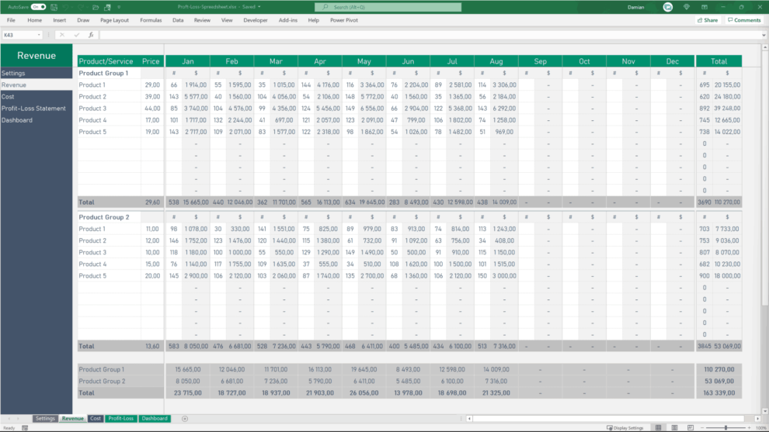Adjust the zoom slider in status bar
Image resolution: width=769 pixels, height=432 pixels.
(x=726, y=427)
